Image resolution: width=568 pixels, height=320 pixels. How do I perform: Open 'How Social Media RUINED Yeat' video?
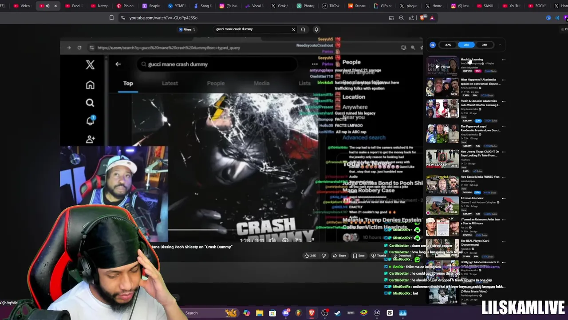click(479, 177)
